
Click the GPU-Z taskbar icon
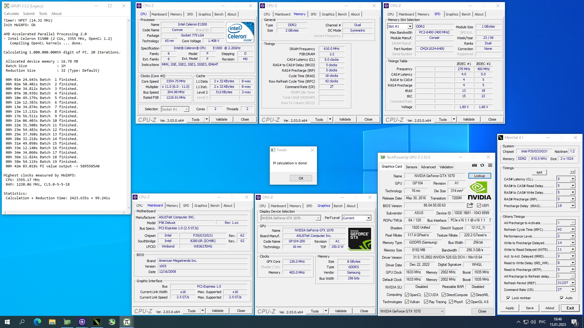click(67, 322)
